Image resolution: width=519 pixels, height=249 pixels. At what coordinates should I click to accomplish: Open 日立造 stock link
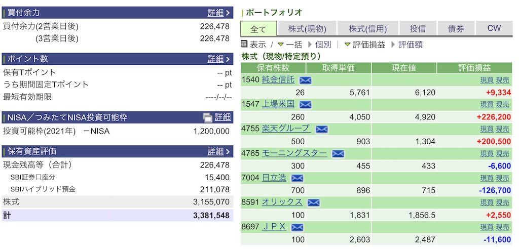pos(274,178)
